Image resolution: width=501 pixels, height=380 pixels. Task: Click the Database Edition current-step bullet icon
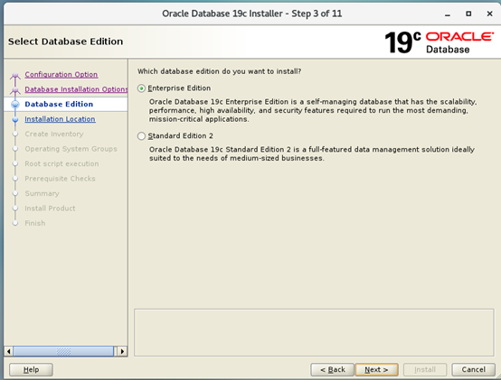point(15,104)
